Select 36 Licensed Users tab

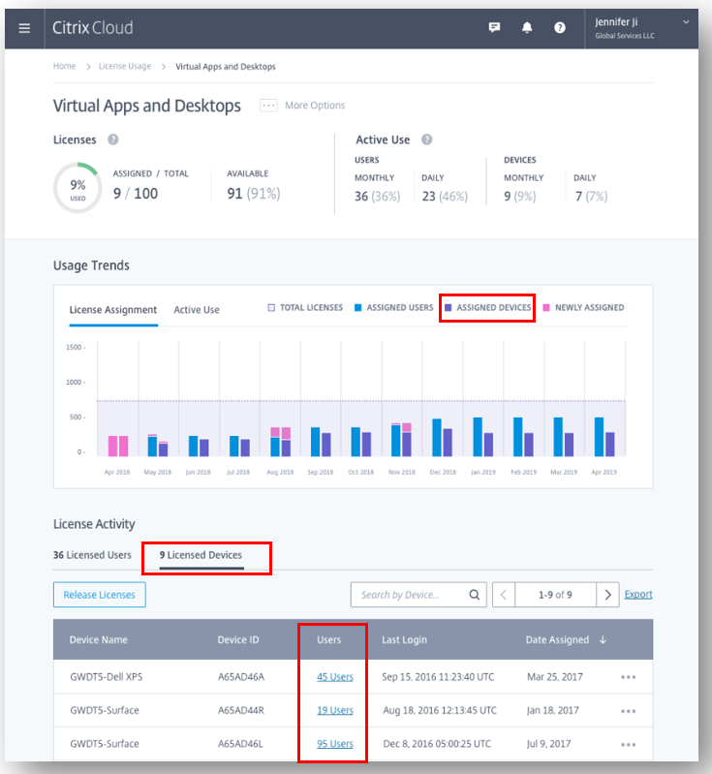92,555
